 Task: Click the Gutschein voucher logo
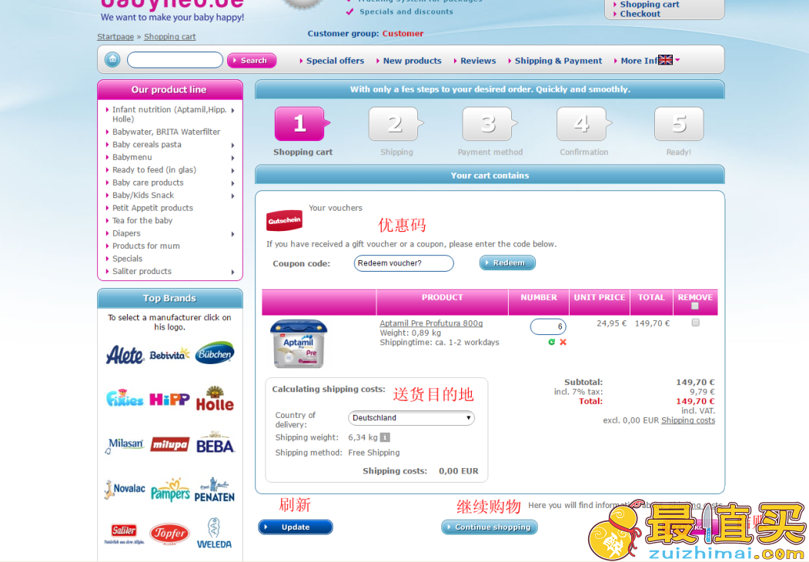point(284,220)
